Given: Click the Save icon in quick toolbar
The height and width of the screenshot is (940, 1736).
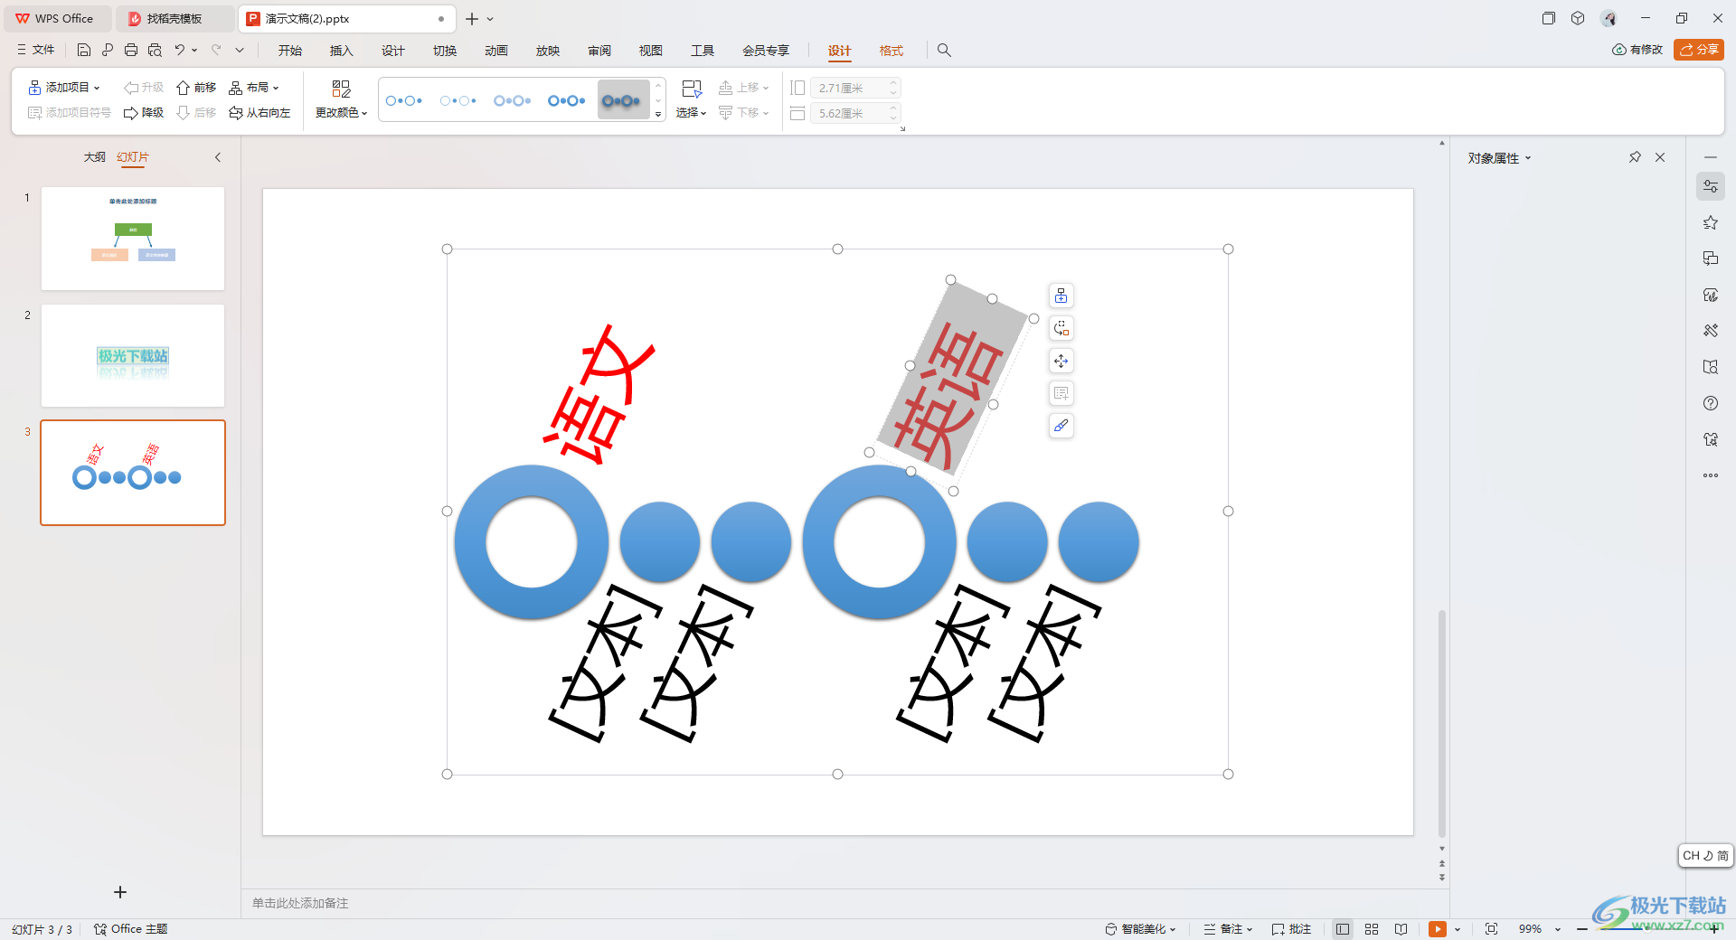Looking at the screenshot, I should coord(84,50).
